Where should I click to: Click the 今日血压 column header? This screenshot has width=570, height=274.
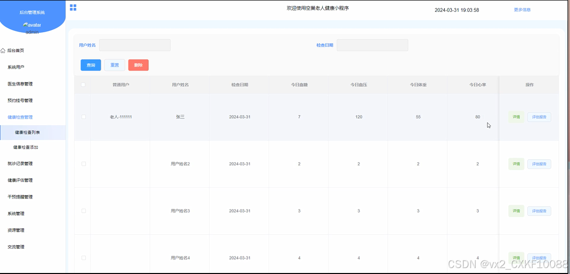point(359,85)
